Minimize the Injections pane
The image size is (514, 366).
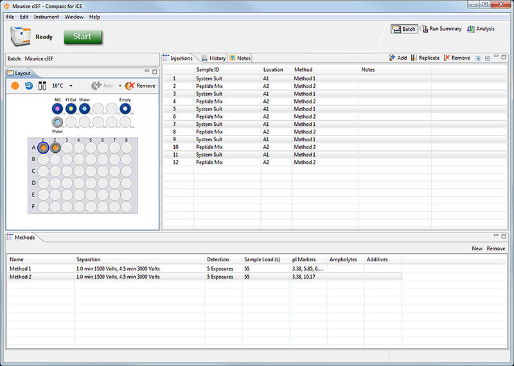click(x=496, y=57)
